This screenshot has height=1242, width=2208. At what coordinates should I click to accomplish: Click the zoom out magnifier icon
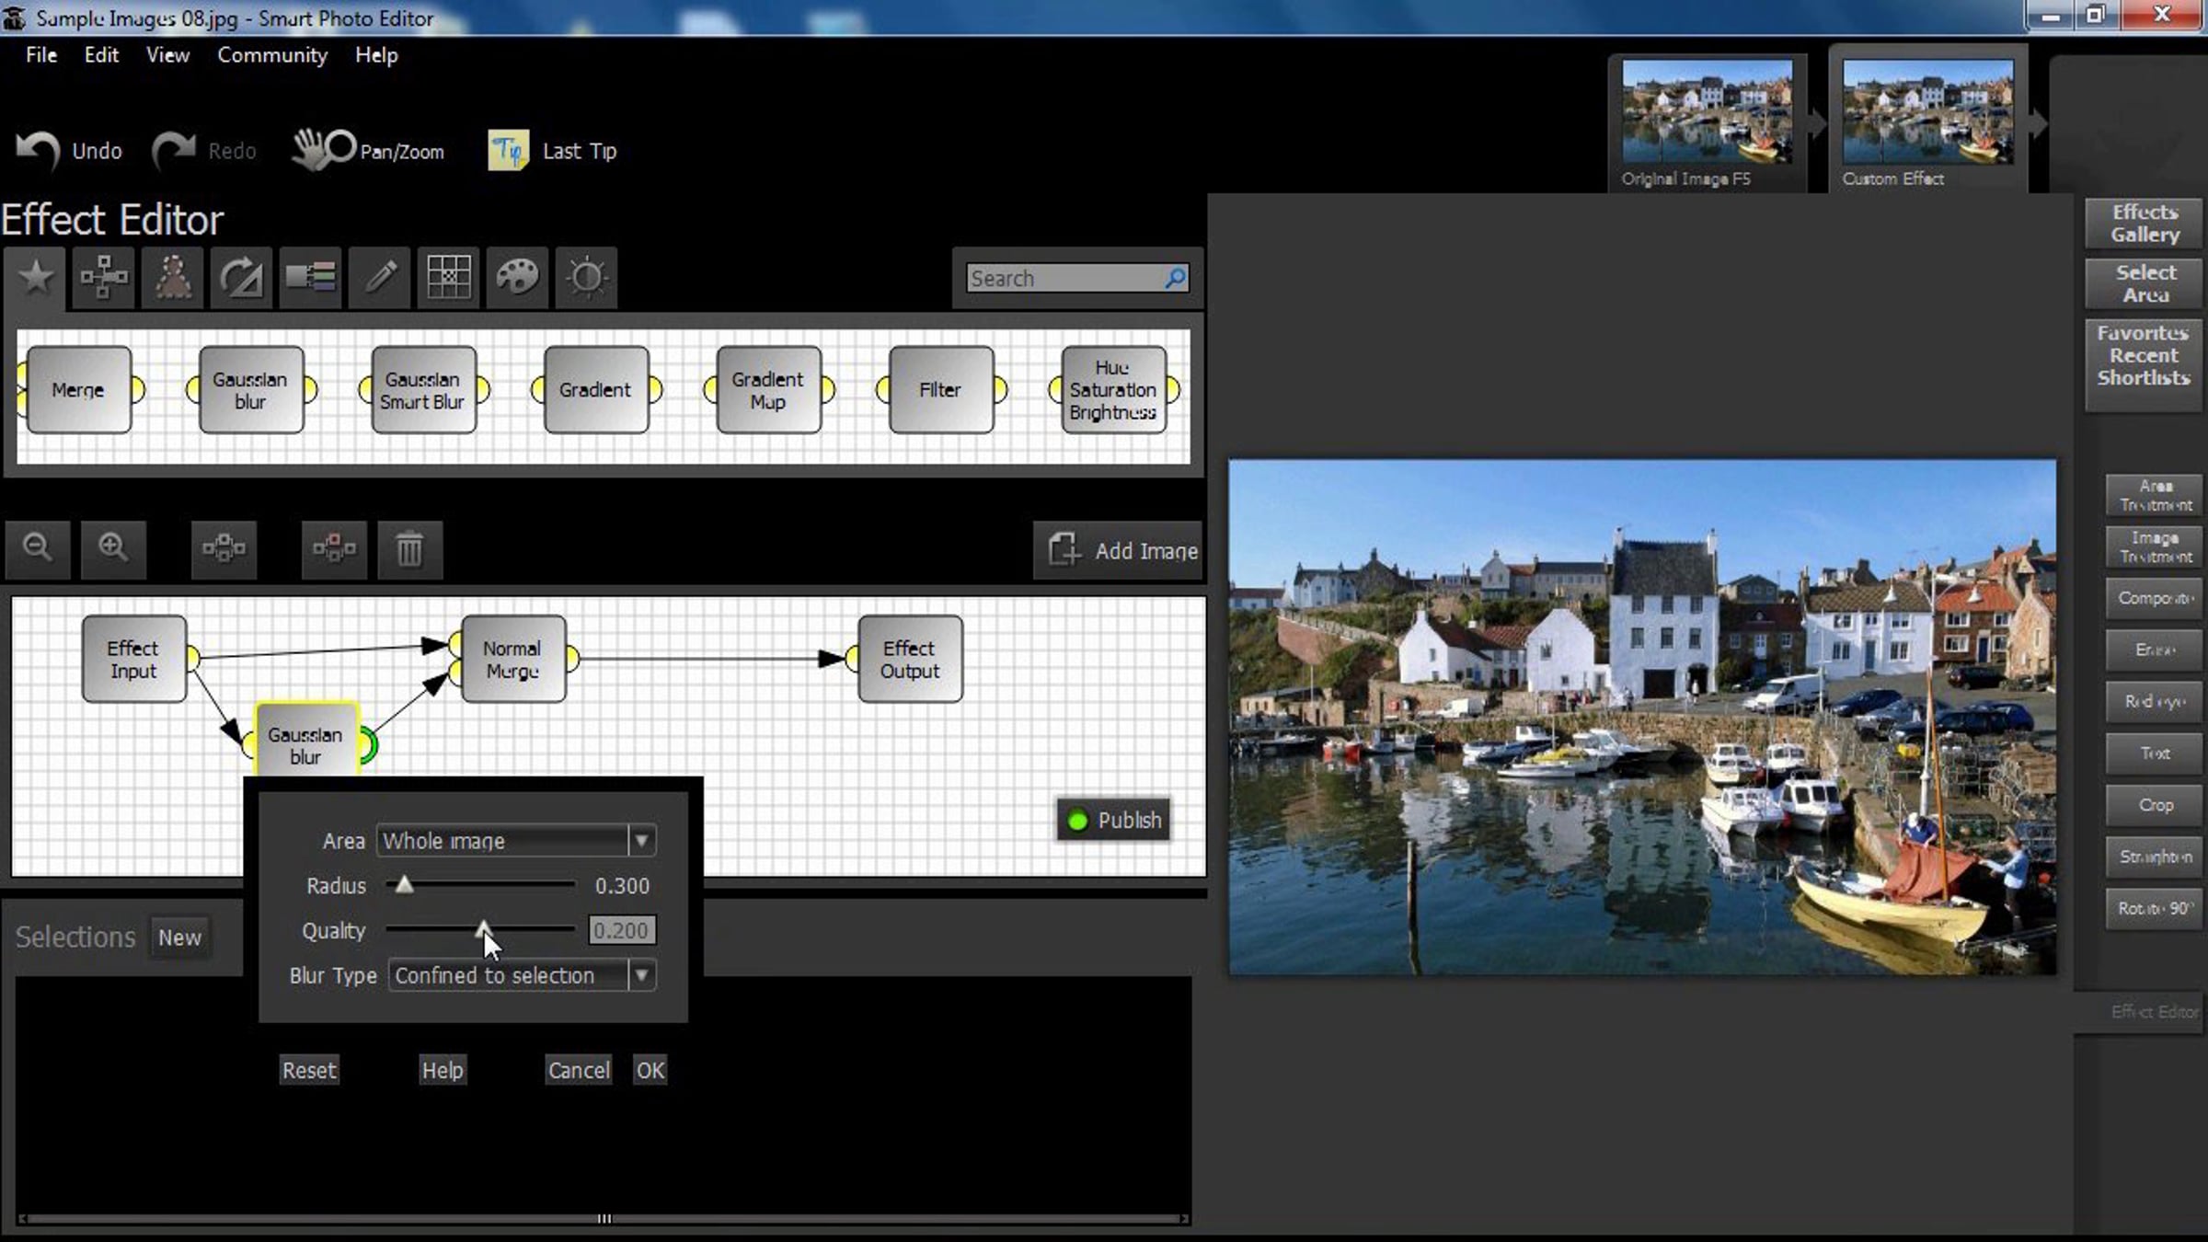(x=38, y=548)
